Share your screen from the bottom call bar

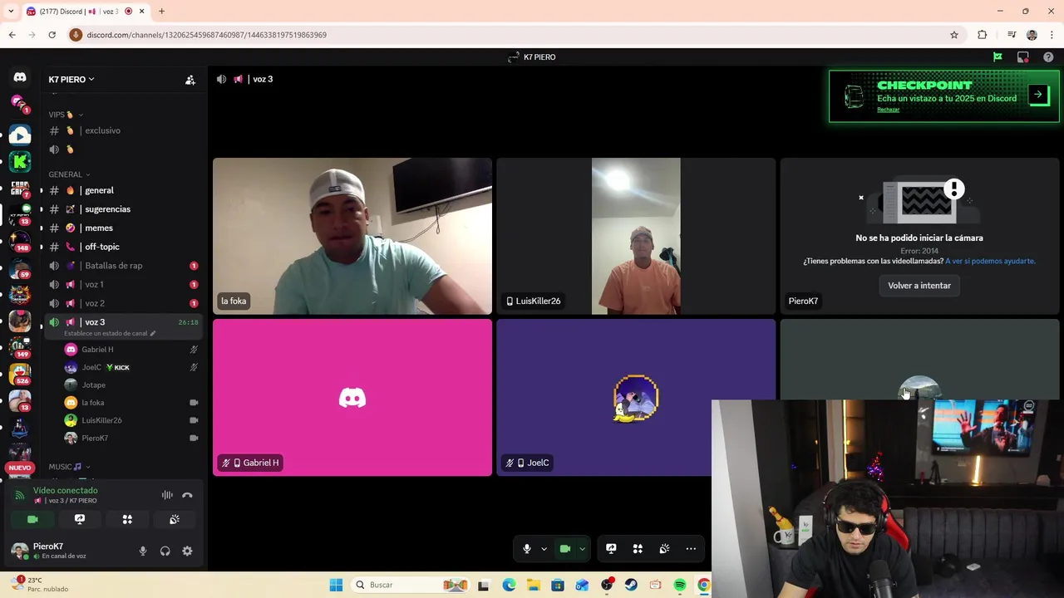tap(611, 549)
